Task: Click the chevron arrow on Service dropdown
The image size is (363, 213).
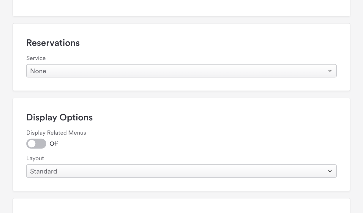Action: coord(330,71)
